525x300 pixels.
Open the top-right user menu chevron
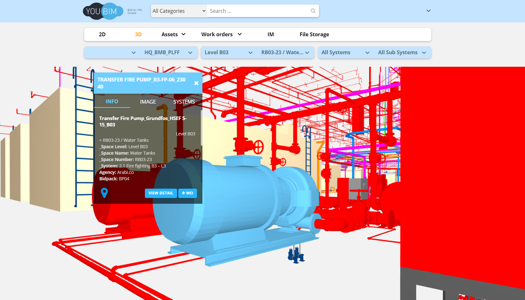(428, 11)
